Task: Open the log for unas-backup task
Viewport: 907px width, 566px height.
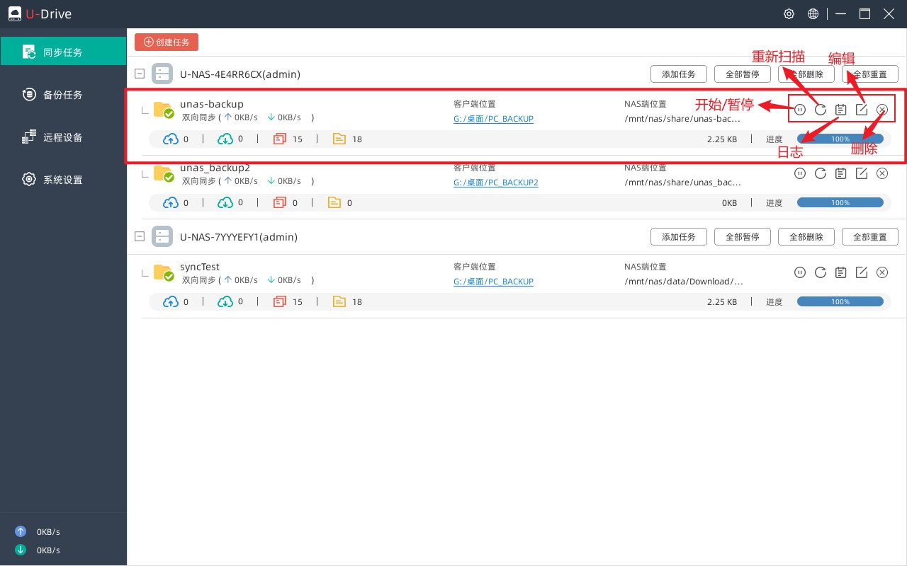Action: (x=841, y=110)
